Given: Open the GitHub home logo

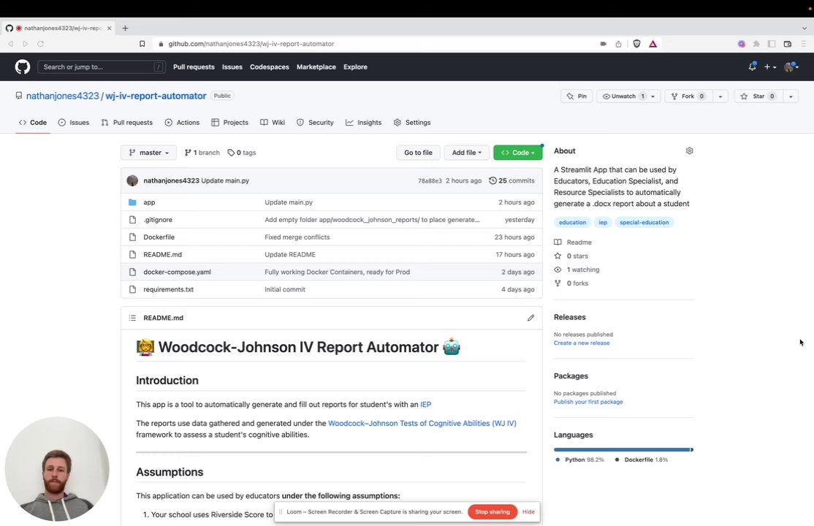Looking at the screenshot, I should click(23, 67).
